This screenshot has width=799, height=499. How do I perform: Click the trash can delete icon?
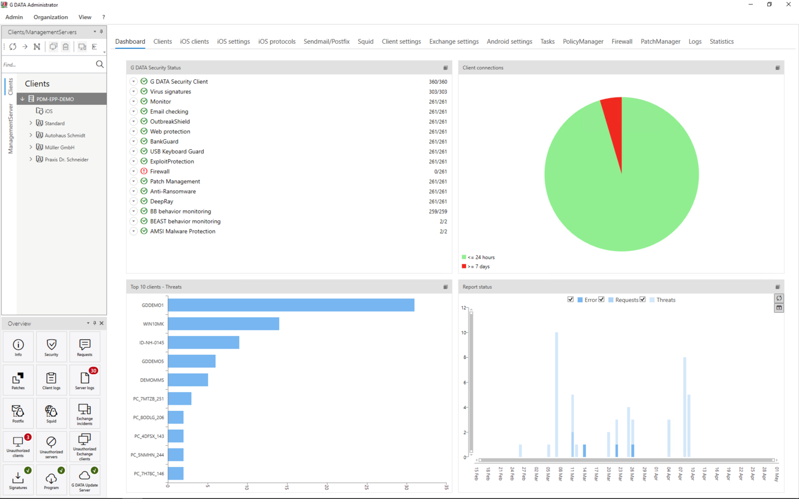coord(65,47)
